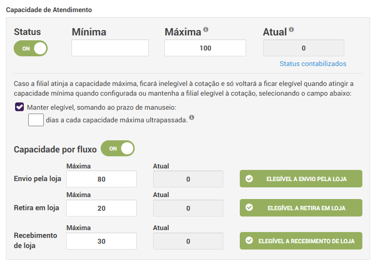Click the dias input box
The image size is (375, 267).
pyautogui.click(x=36, y=119)
